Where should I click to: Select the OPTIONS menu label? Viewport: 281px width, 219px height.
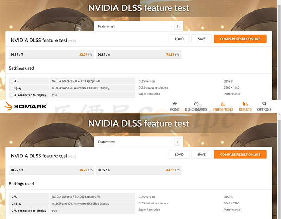[x=264, y=109]
